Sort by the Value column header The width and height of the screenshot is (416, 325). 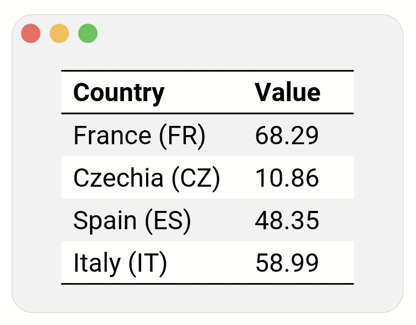tap(288, 93)
